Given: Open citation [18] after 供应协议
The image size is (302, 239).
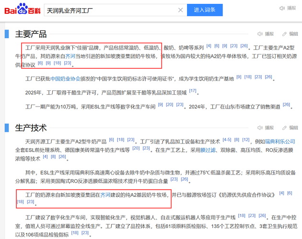Looking at the screenshot, I should (x=57, y=63).
